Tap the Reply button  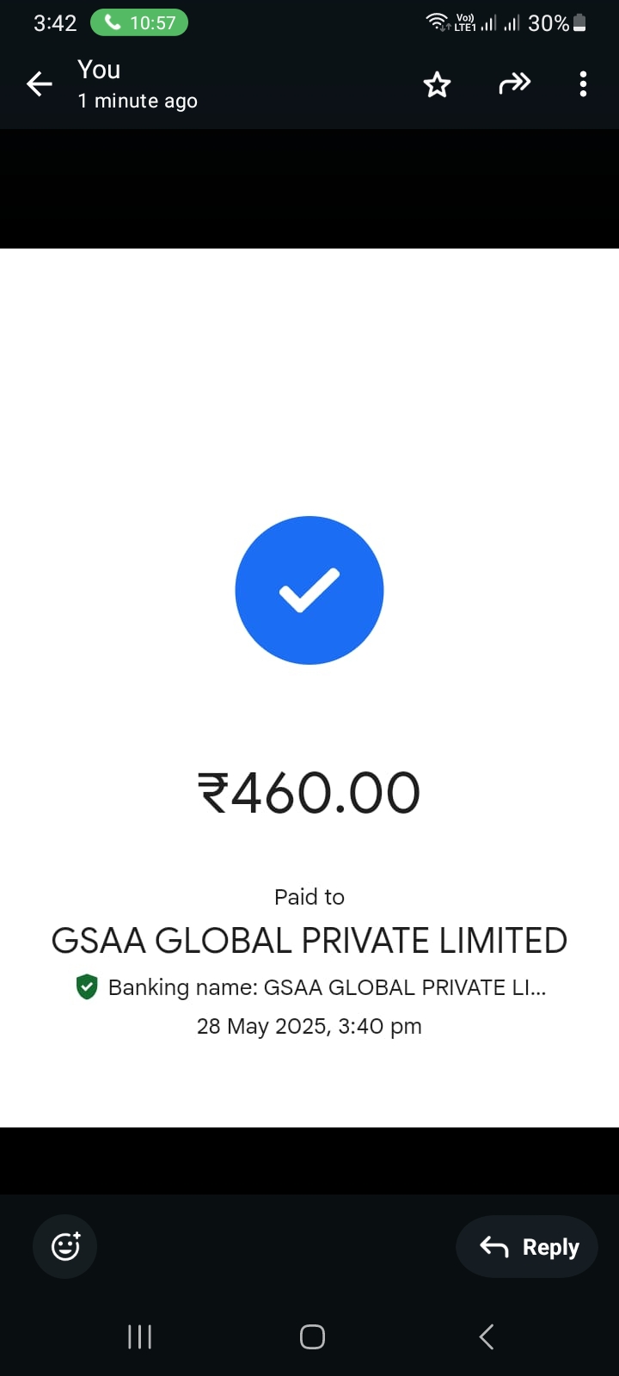click(x=527, y=1246)
